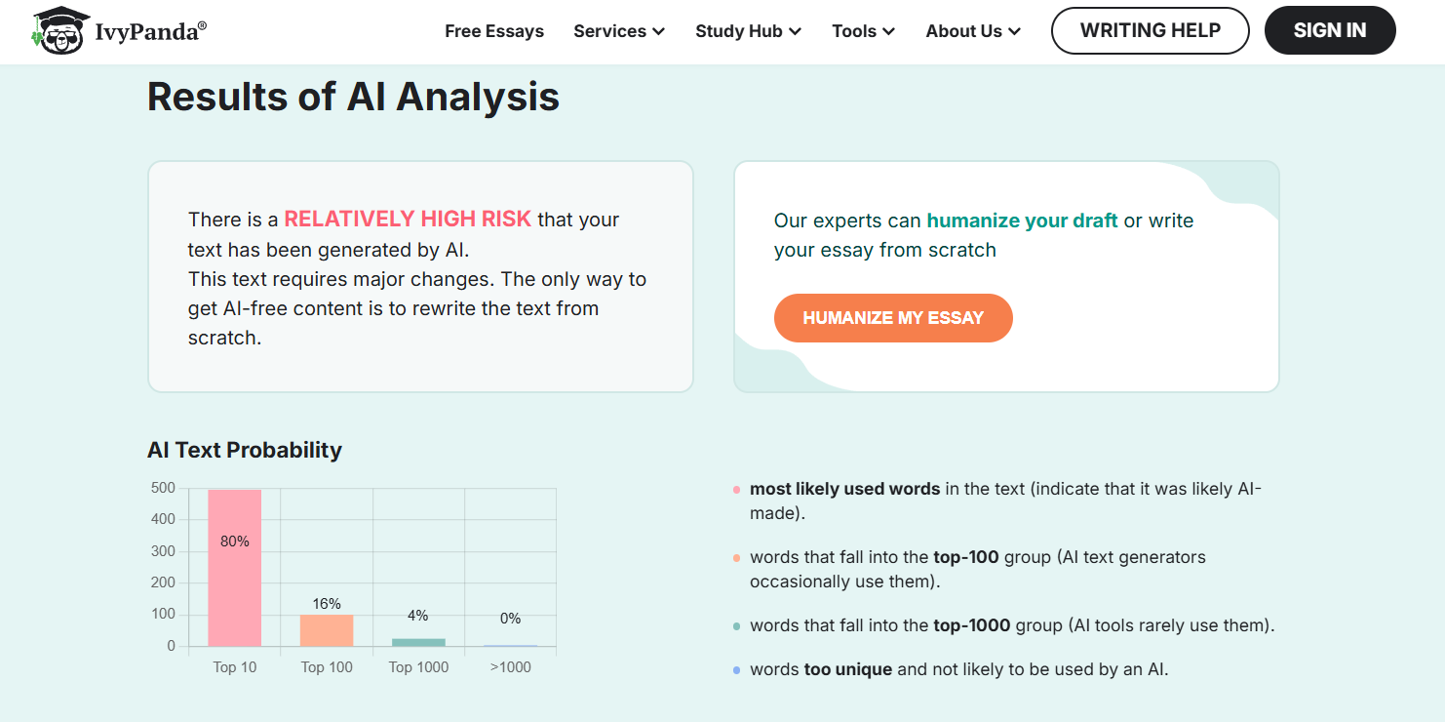Select the teal Top 1000 bar

point(418,641)
